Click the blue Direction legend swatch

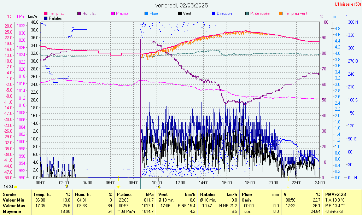(x=213, y=14)
